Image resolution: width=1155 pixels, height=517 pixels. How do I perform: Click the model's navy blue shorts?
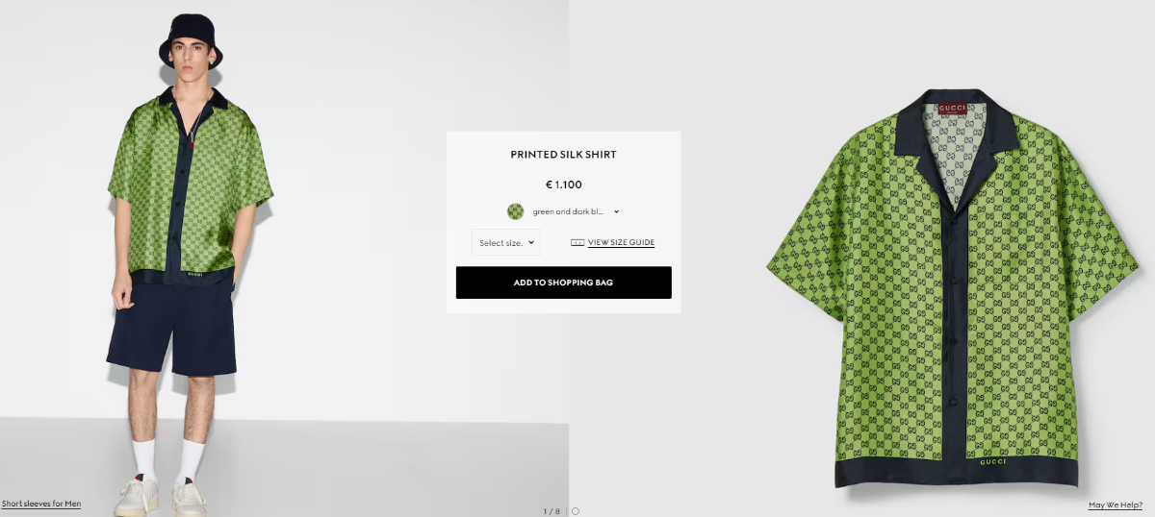[173, 327]
